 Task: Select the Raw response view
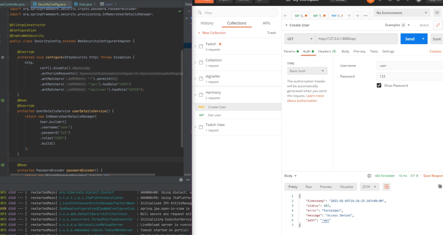pyautogui.click(x=309, y=187)
